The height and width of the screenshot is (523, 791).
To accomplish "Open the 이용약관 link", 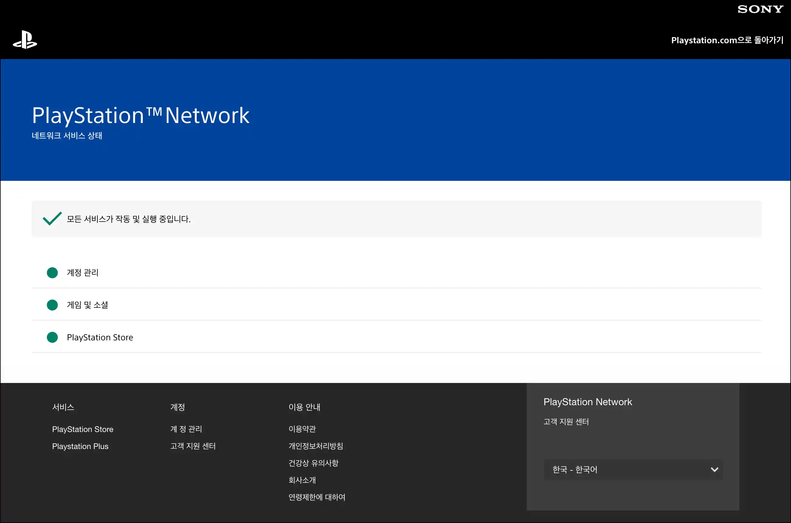I will click(302, 429).
